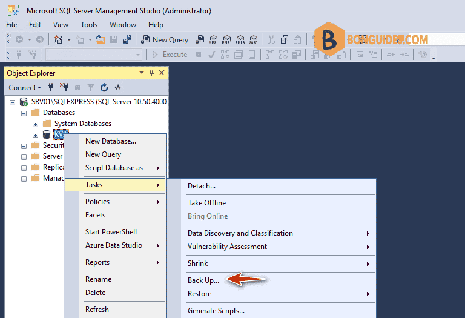Click the DAX query icon in the toolbar
The height and width of the screenshot is (318, 465).
click(x=253, y=39)
